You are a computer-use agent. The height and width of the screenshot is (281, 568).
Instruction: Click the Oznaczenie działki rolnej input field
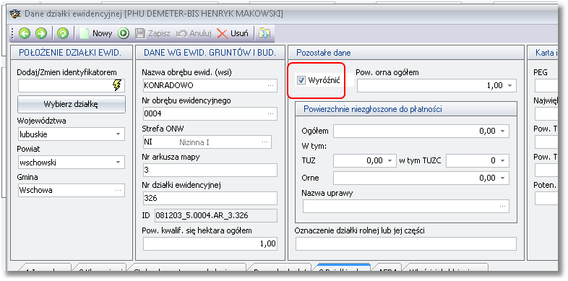(x=406, y=244)
